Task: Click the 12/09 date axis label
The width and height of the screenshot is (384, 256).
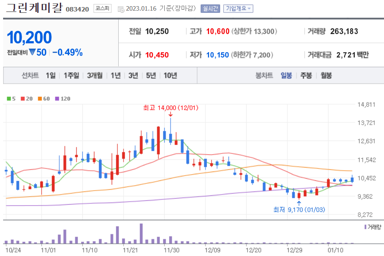Action: (213, 250)
